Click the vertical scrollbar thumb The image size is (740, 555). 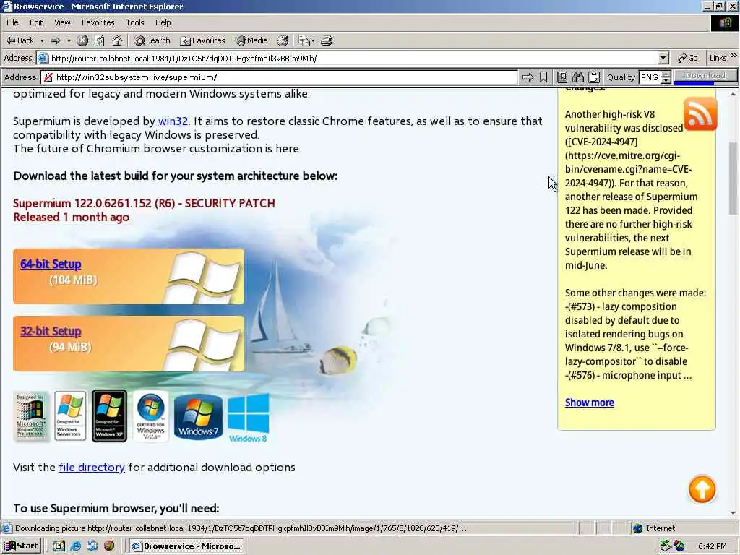point(733,178)
